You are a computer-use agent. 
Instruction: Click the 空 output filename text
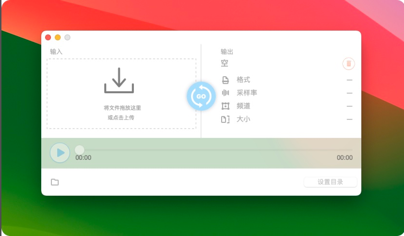(x=225, y=63)
